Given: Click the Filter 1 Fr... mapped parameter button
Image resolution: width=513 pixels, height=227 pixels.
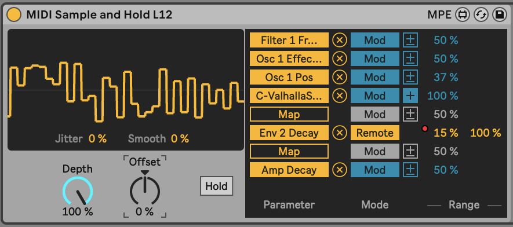Looking at the screenshot, I should (289, 40).
